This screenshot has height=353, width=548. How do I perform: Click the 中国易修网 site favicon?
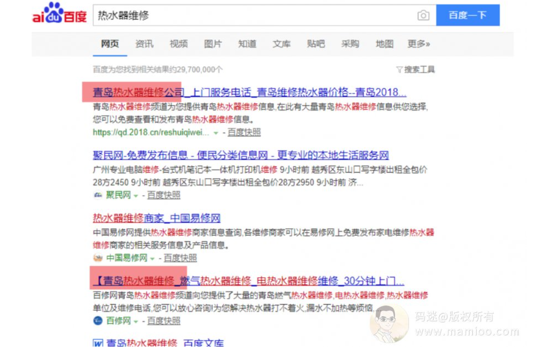98,258
